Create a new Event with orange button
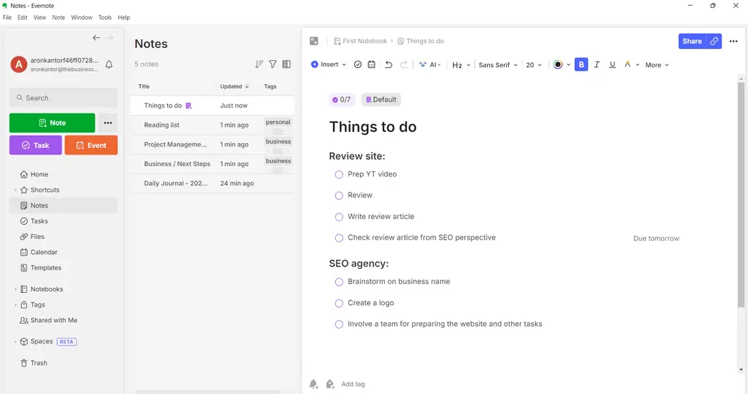 (91, 145)
